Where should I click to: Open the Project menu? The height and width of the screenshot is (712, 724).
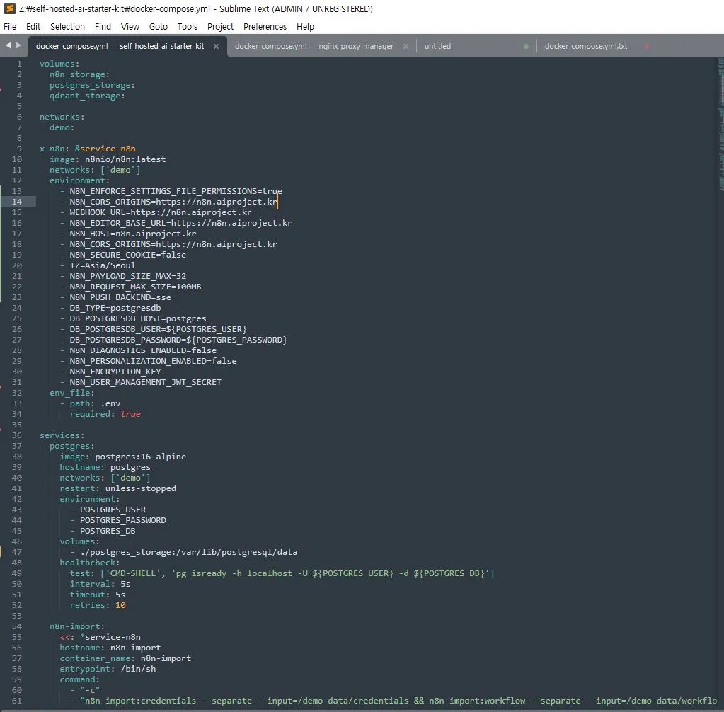tap(220, 27)
